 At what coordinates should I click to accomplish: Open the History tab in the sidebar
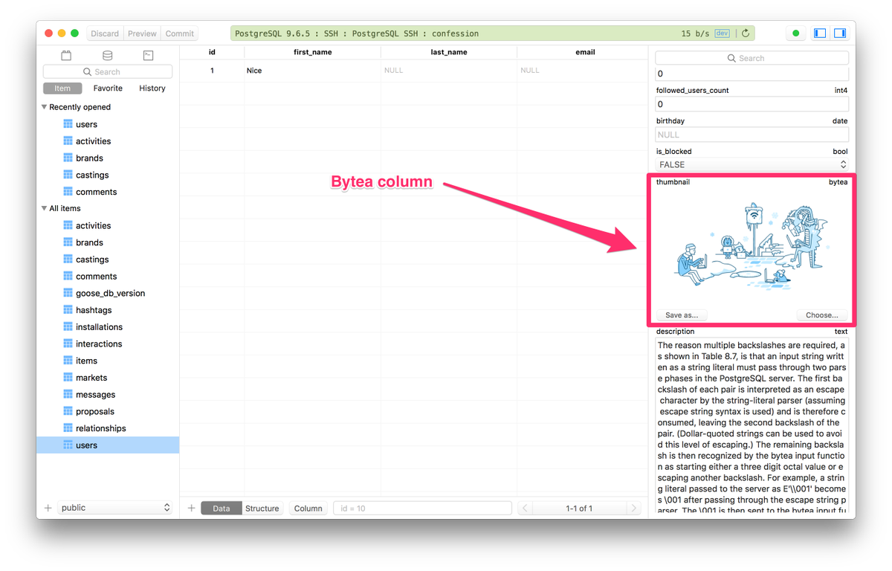[x=152, y=88]
